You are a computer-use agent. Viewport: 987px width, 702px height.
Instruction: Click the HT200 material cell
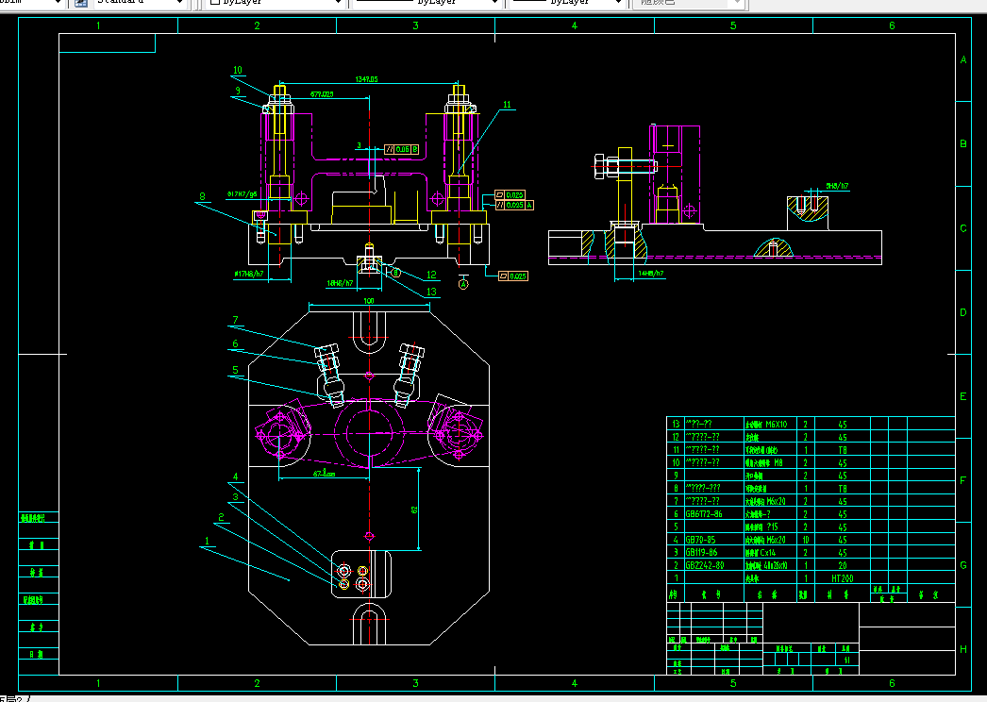(x=843, y=578)
